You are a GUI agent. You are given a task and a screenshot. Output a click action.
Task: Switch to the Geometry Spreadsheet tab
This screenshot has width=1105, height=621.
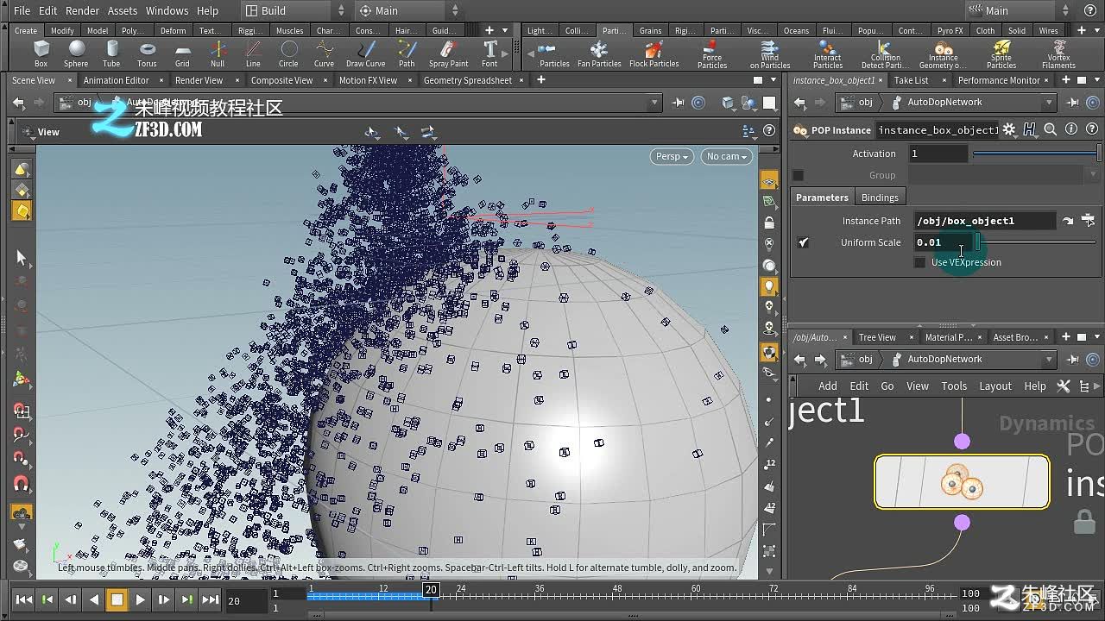click(x=467, y=80)
